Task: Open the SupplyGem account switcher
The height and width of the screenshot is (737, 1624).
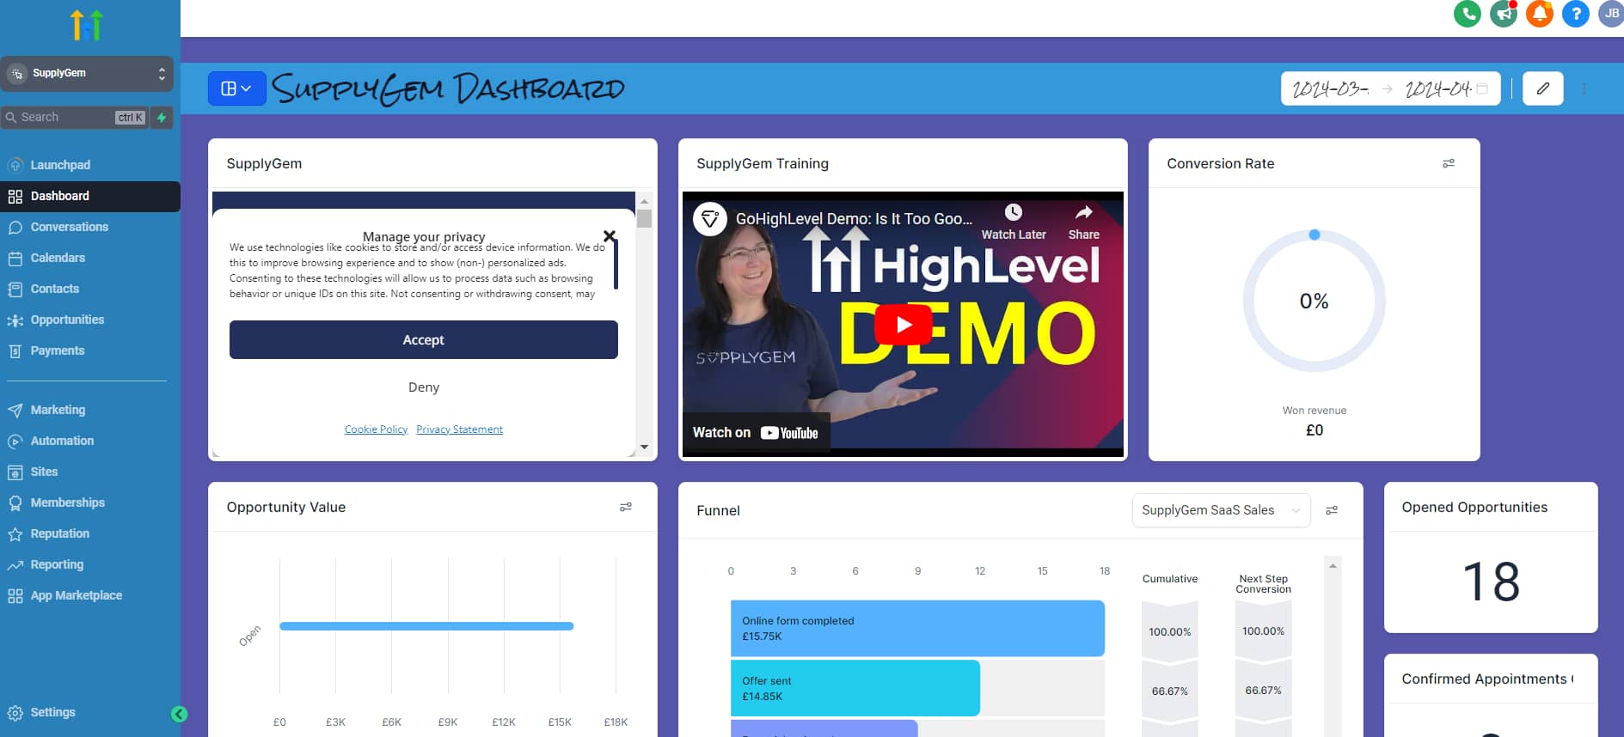Action: [x=87, y=74]
